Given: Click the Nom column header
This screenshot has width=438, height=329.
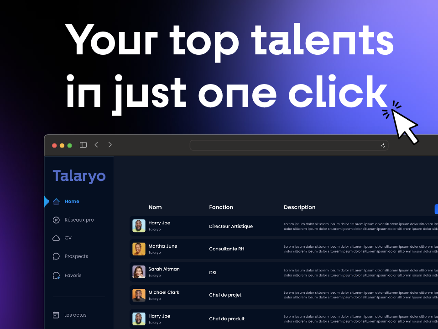Looking at the screenshot, I should (155, 207).
